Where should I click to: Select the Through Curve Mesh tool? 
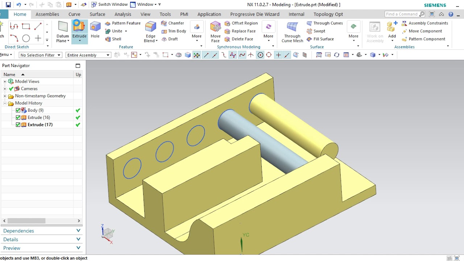(292, 32)
